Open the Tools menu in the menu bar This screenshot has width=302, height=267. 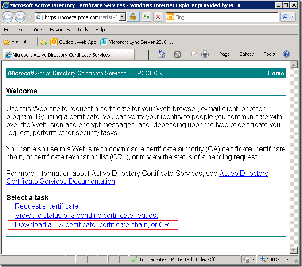[x=83, y=30]
